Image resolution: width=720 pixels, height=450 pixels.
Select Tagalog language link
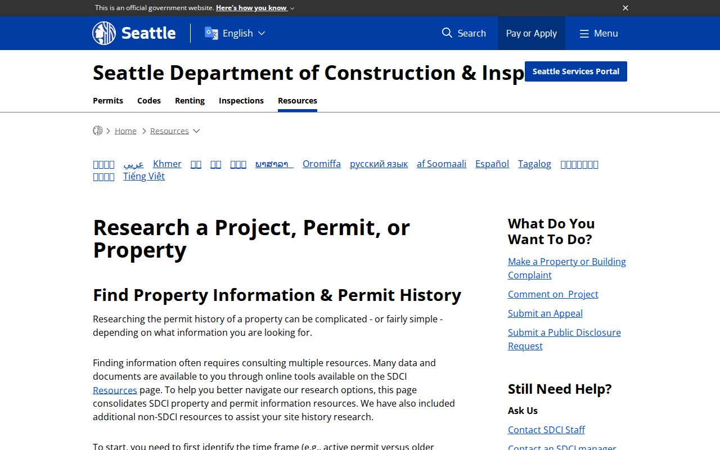click(x=534, y=164)
